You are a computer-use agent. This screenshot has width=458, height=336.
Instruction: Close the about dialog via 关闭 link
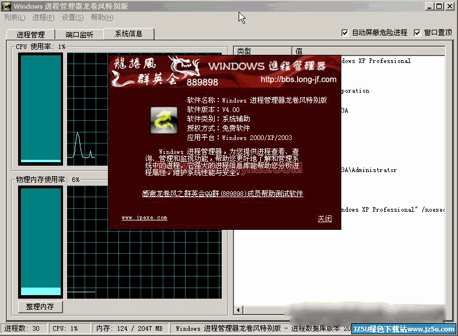[x=324, y=219]
